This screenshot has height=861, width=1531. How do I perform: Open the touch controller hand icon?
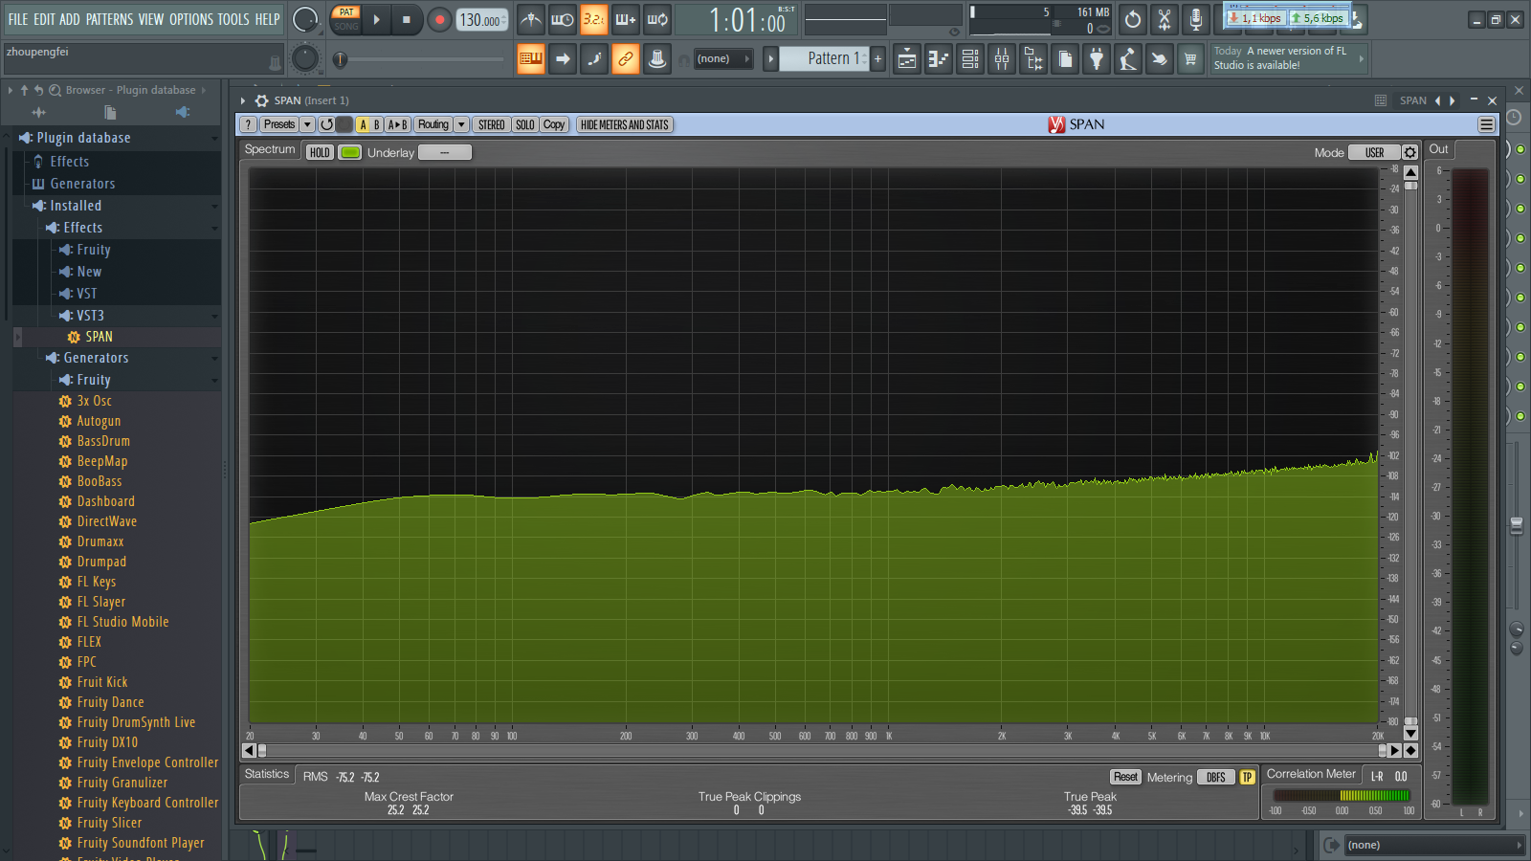point(1159,59)
